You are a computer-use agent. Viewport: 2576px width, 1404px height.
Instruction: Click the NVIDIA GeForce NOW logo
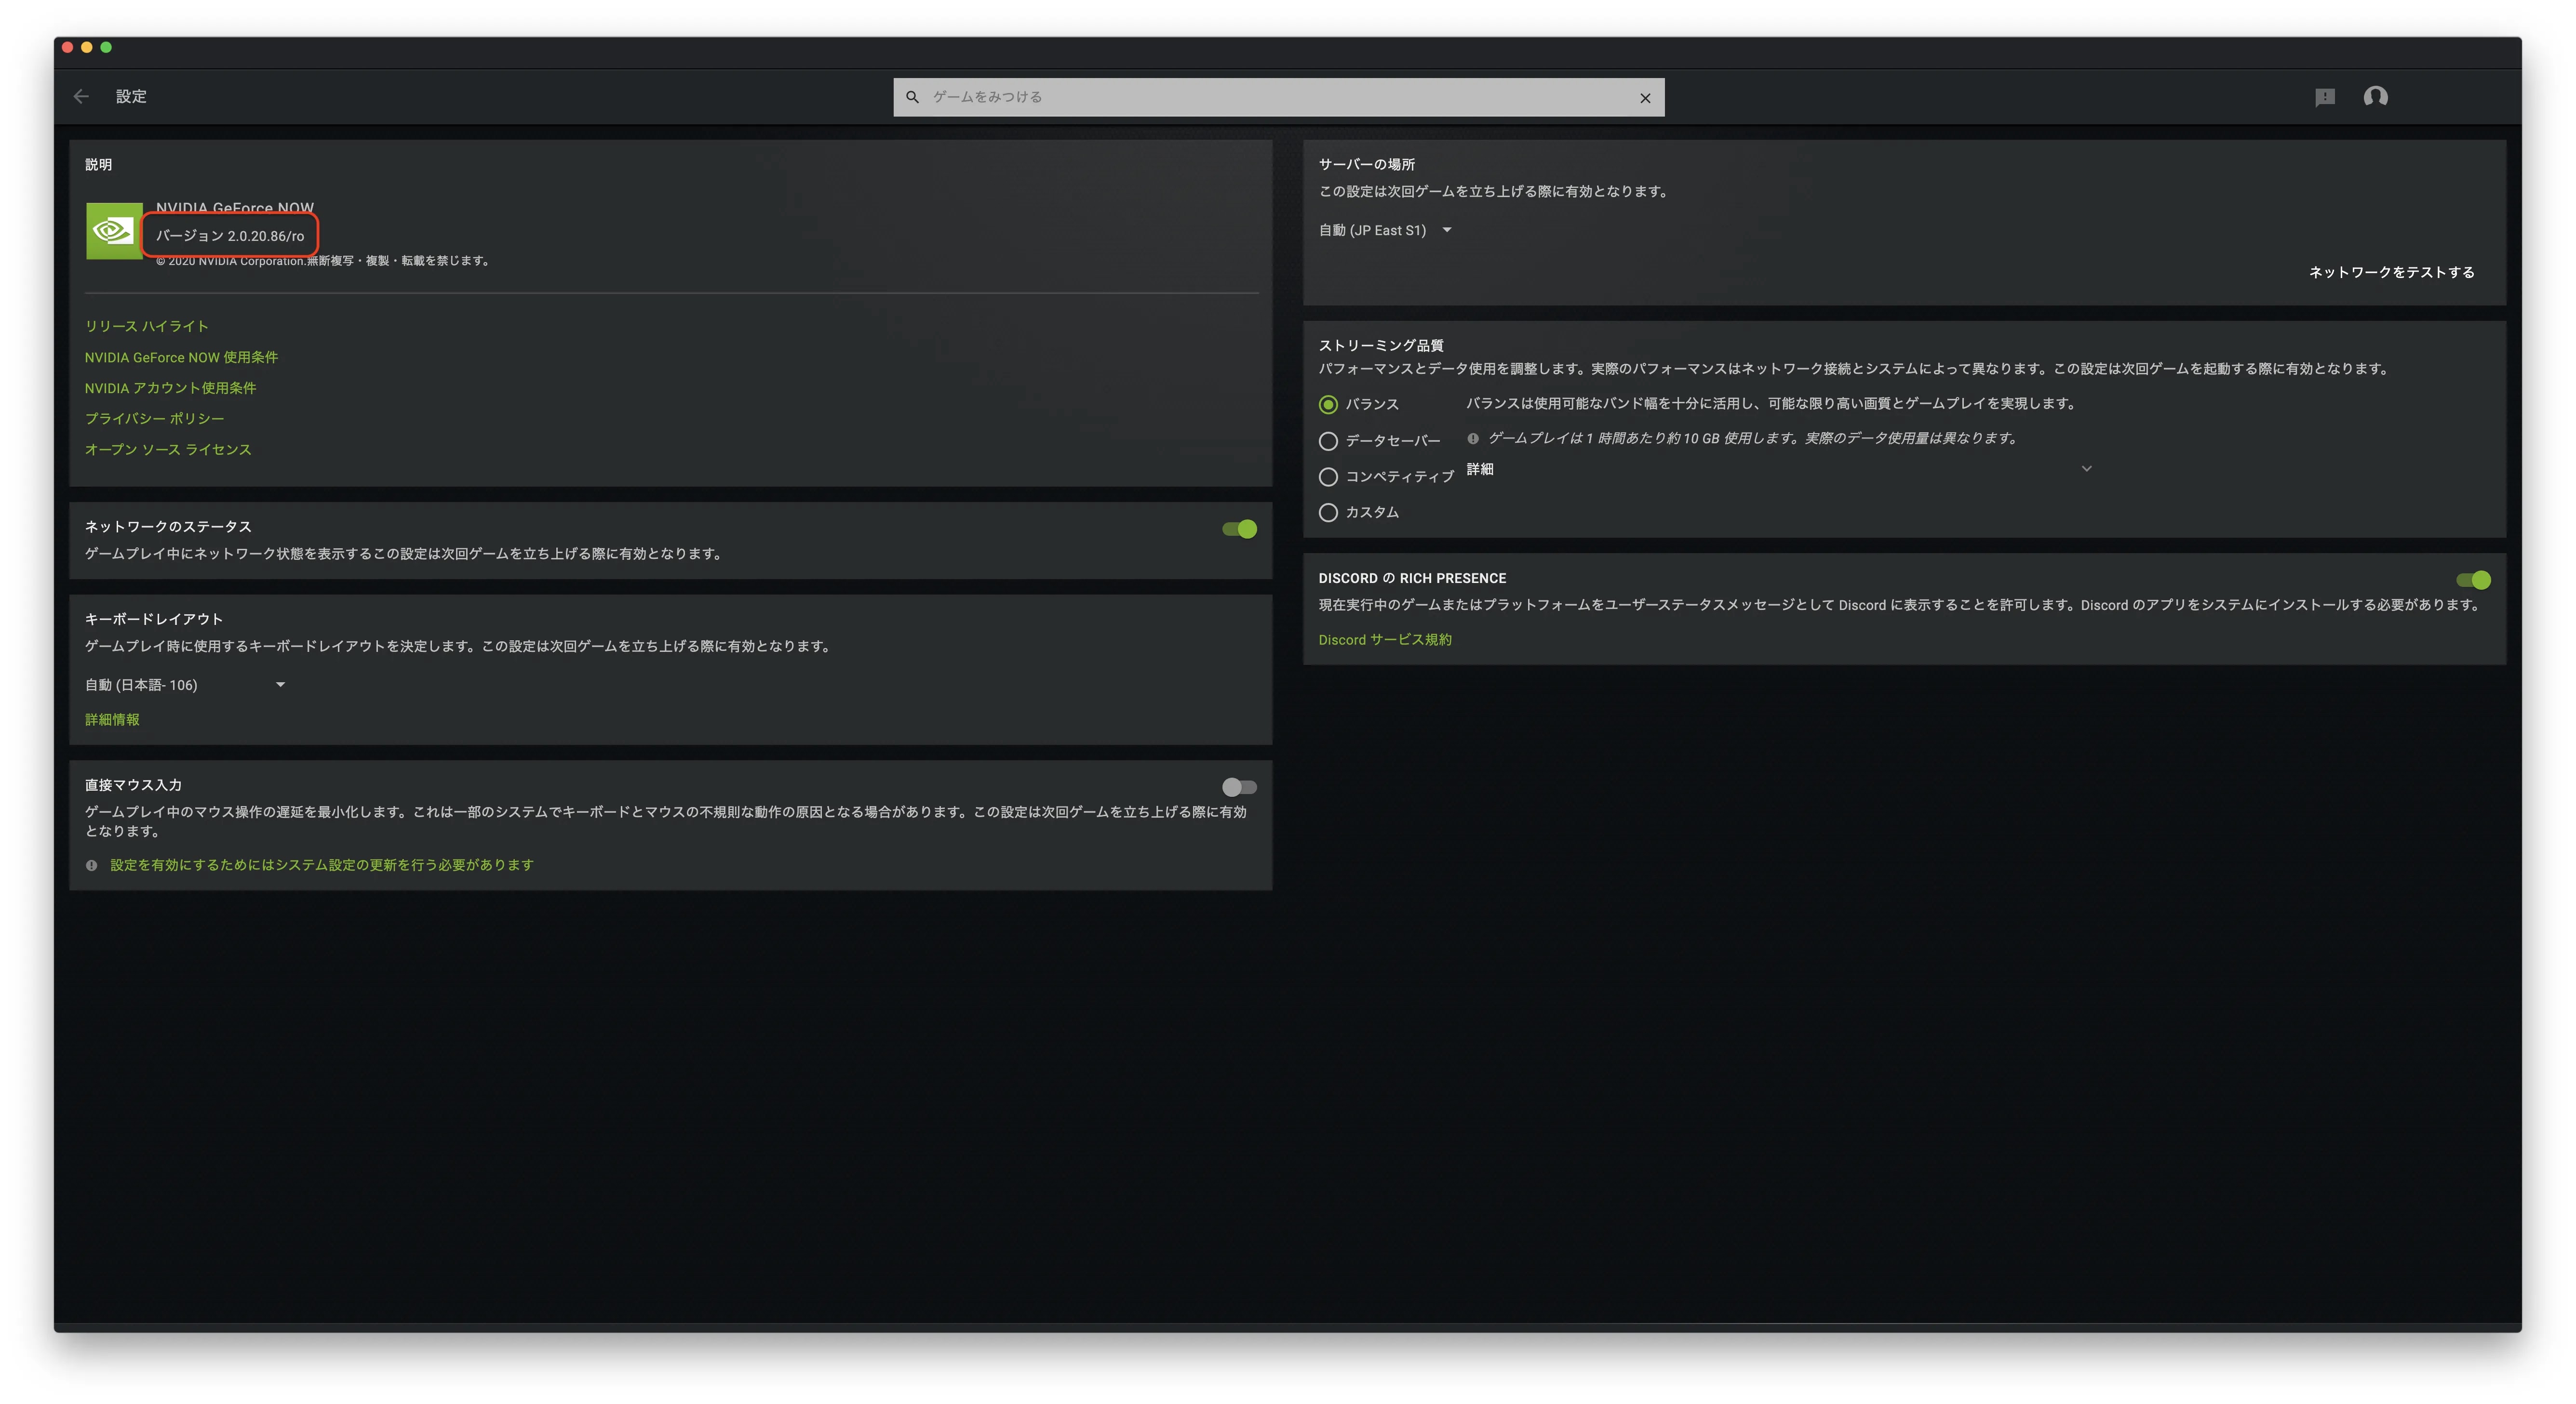tap(113, 231)
